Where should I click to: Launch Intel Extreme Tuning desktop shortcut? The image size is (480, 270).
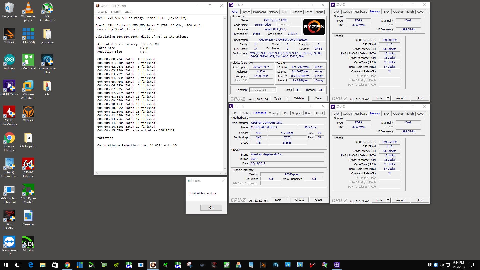click(x=9, y=168)
